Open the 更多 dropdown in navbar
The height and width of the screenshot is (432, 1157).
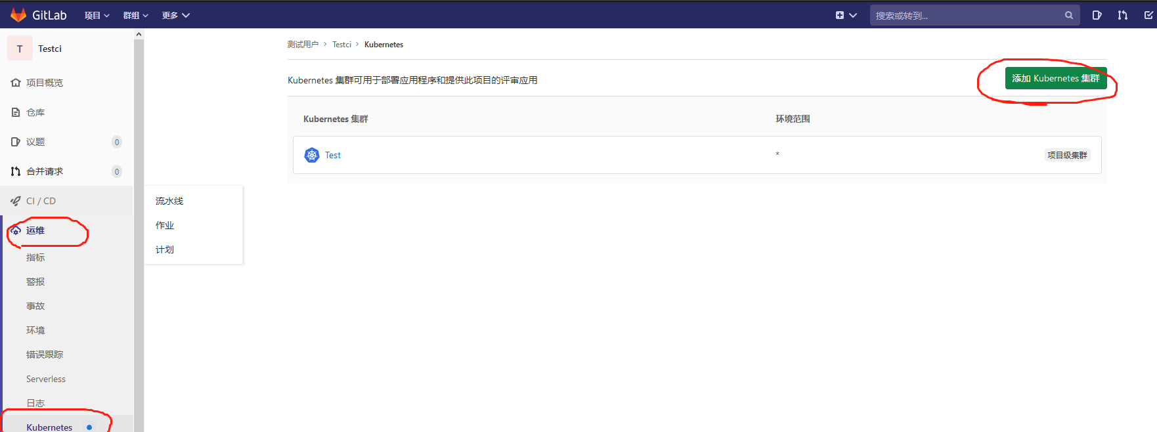175,15
